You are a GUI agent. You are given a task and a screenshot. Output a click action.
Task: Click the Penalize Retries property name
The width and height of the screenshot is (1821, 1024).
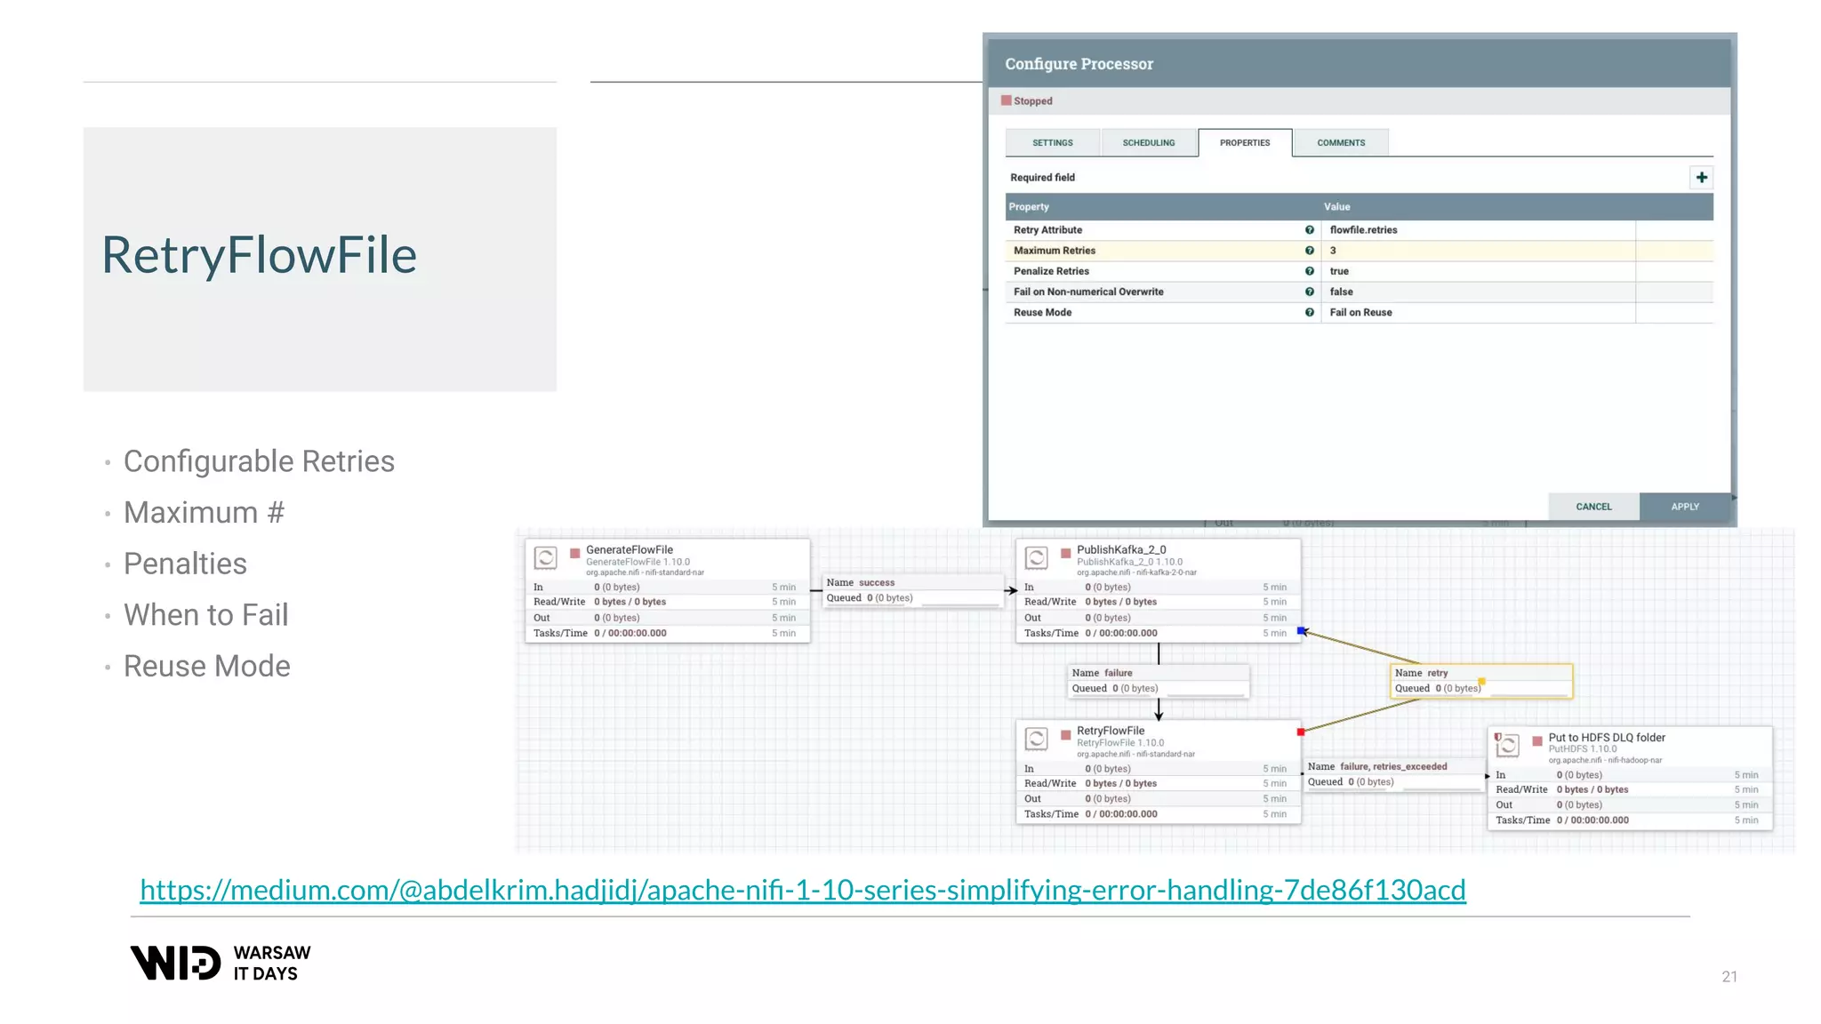coord(1051,271)
